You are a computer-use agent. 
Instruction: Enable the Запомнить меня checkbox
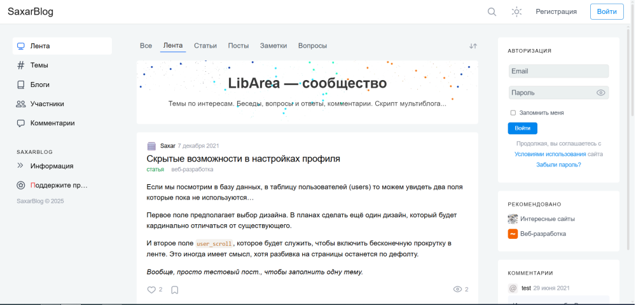[x=513, y=113]
